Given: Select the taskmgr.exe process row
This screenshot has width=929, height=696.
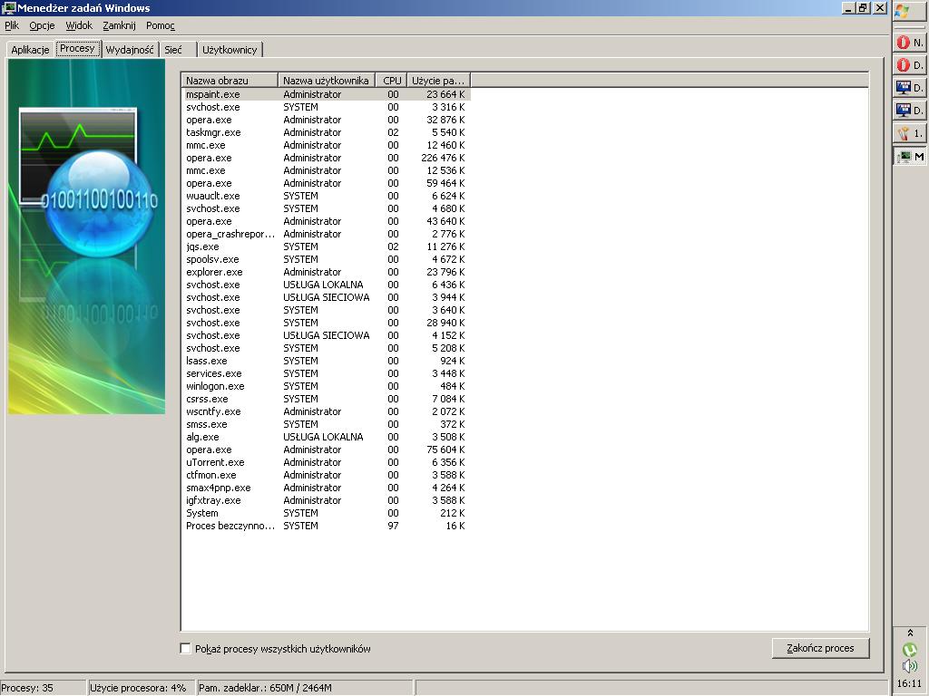Looking at the screenshot, I should (326, 132).
